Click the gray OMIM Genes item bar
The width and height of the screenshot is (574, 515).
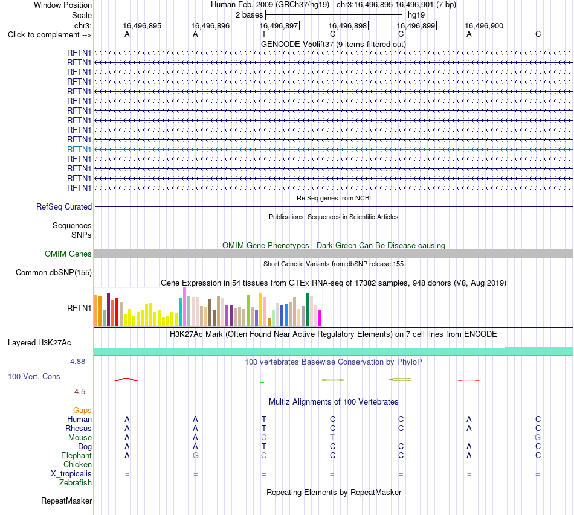pos(334,254)
